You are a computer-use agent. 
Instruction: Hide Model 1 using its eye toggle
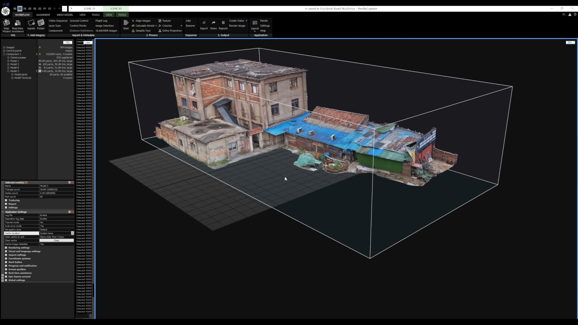tap(40, 61)
